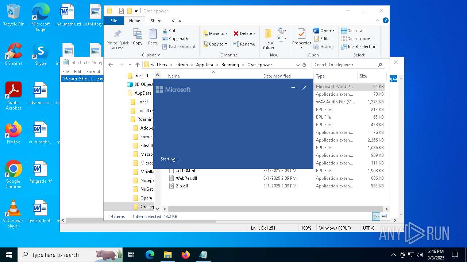Image resolution: width=467 pixels, height=262 pixels.
Task: Click AppData in address breadcrumb
Action: pyautogui.click(x=204, y=65)
